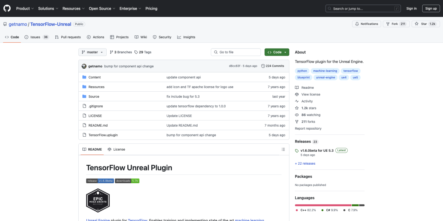Click the C++ segment of languages bar
This screenshot has width=443, height=221.
click(323, 205)
